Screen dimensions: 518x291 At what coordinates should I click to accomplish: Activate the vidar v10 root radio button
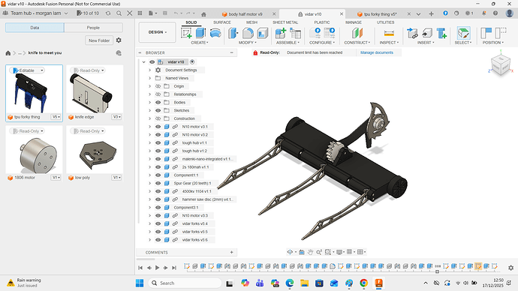(192, 62)
